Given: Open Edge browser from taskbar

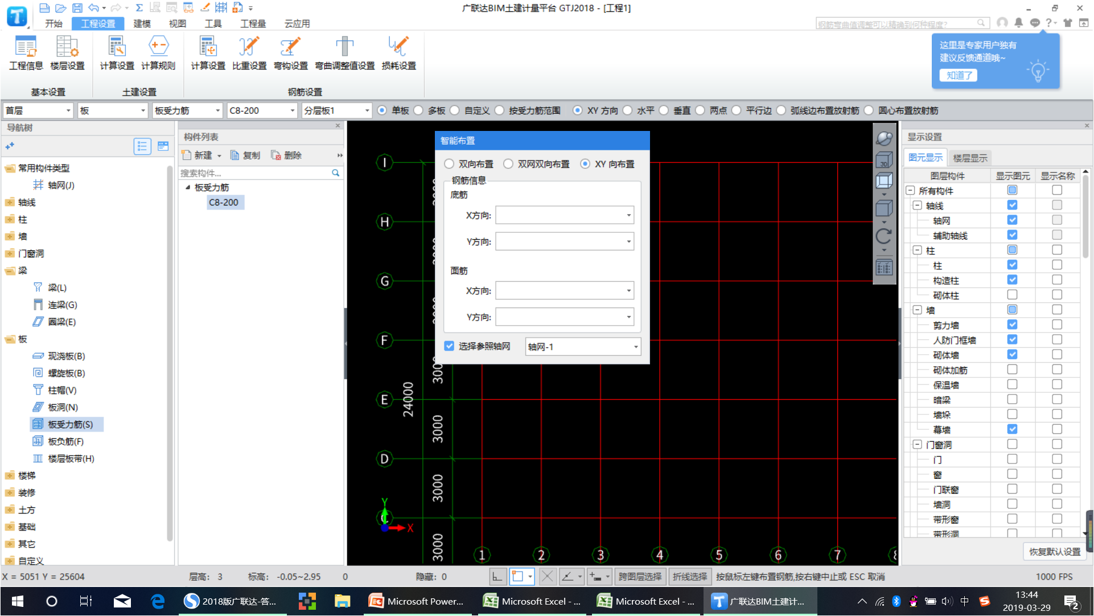Looking at the screenshot, I should [x=157, y=601].
